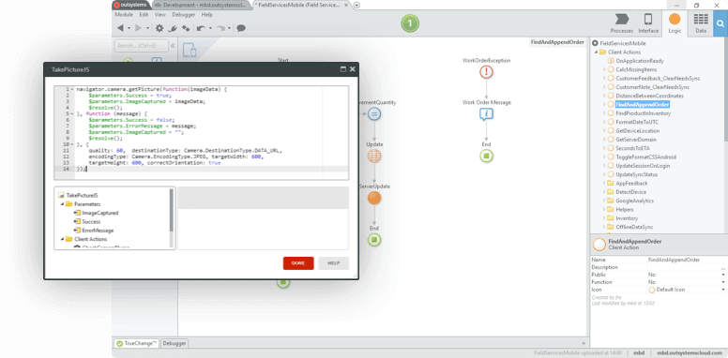Viewport: 728px width, 358px height.
Task: Collapse the toolbox with double chevron
Action: point(173,45)
